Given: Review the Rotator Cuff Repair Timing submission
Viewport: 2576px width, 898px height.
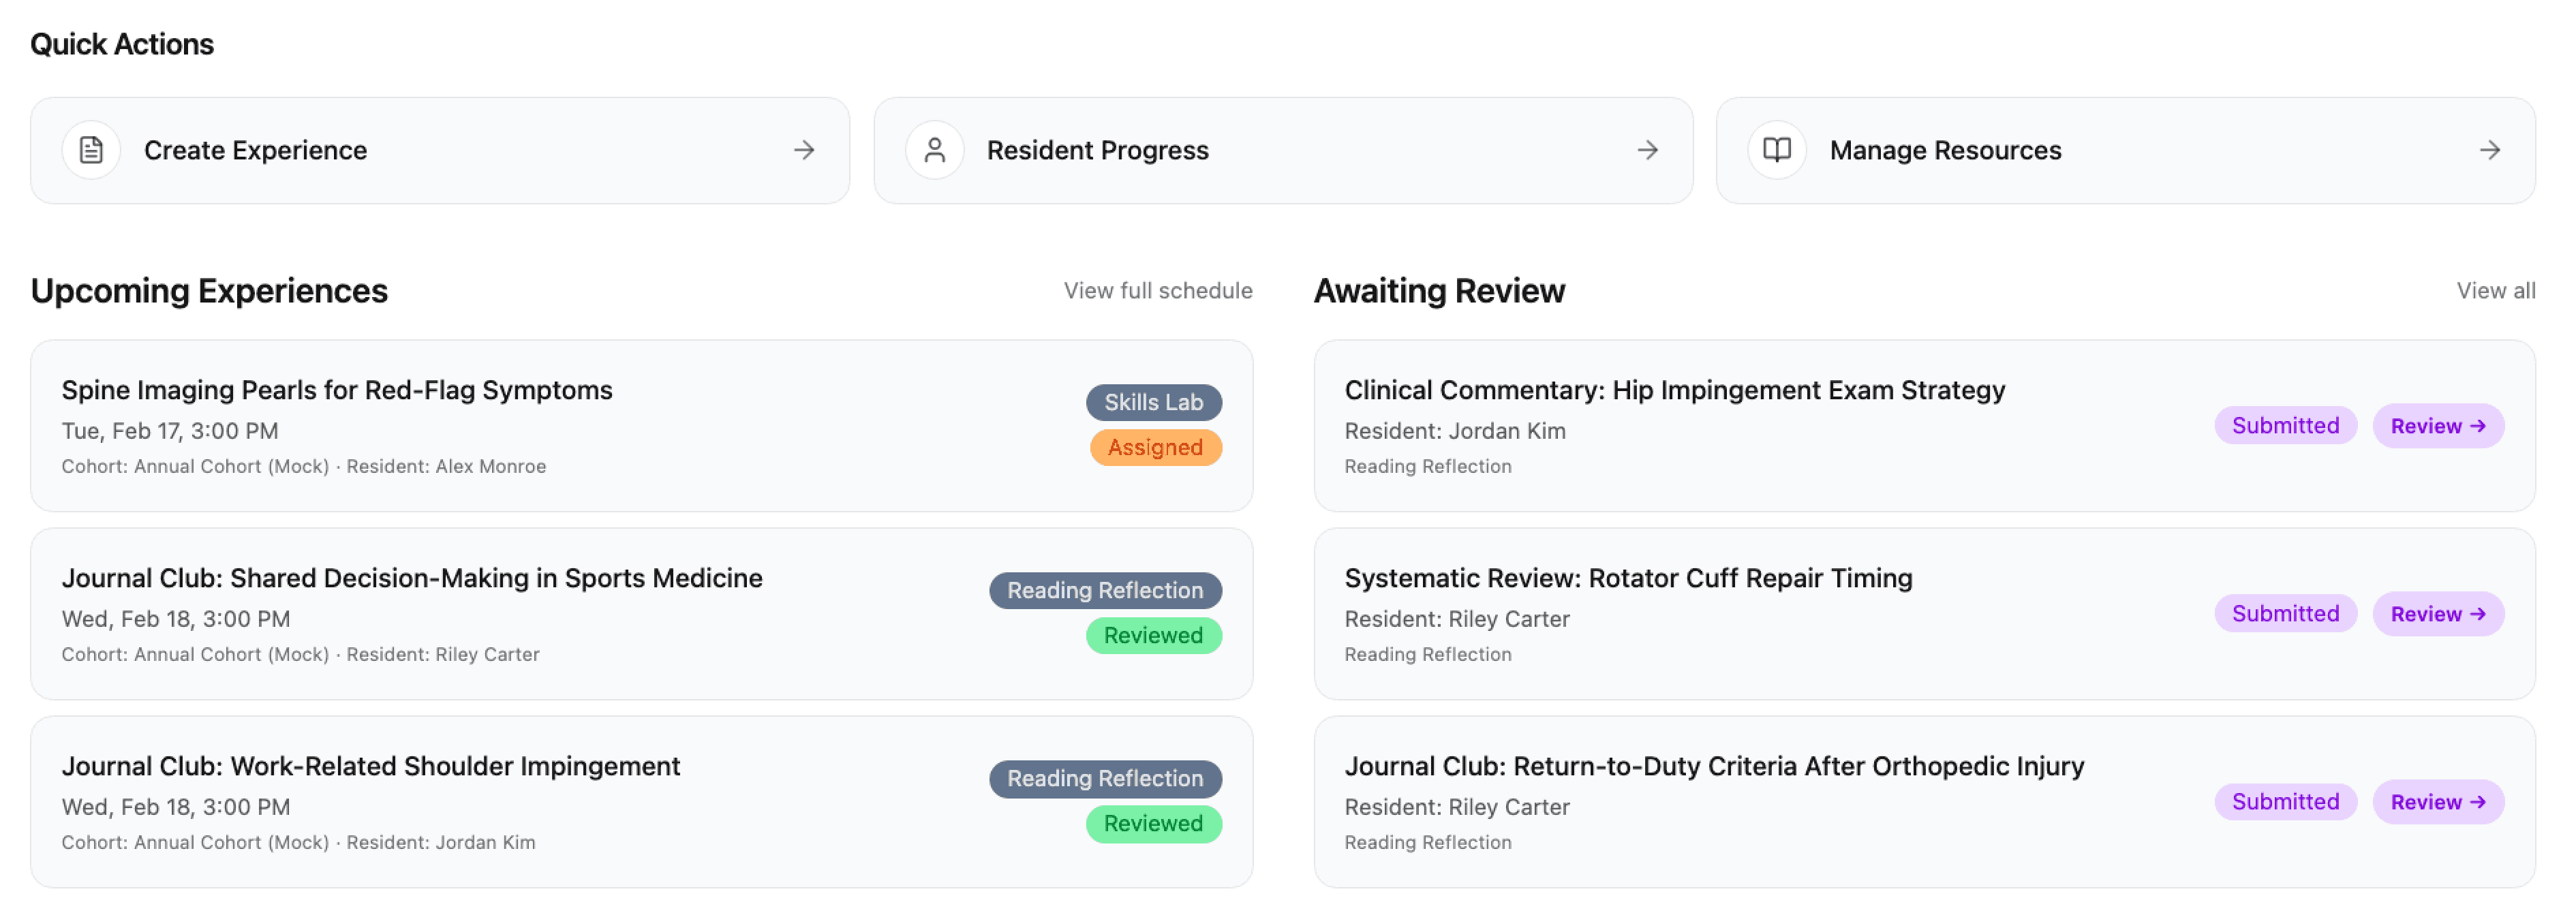Looking at the screenshot, I should tap(2437, 614).
